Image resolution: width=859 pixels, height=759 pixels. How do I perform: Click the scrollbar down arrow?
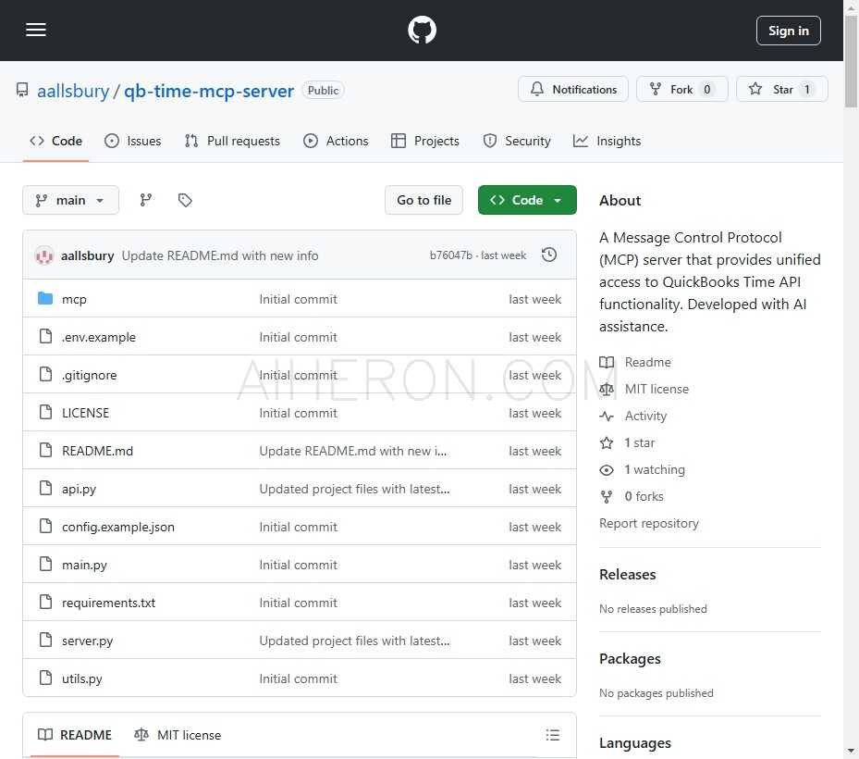click(851, 752)
